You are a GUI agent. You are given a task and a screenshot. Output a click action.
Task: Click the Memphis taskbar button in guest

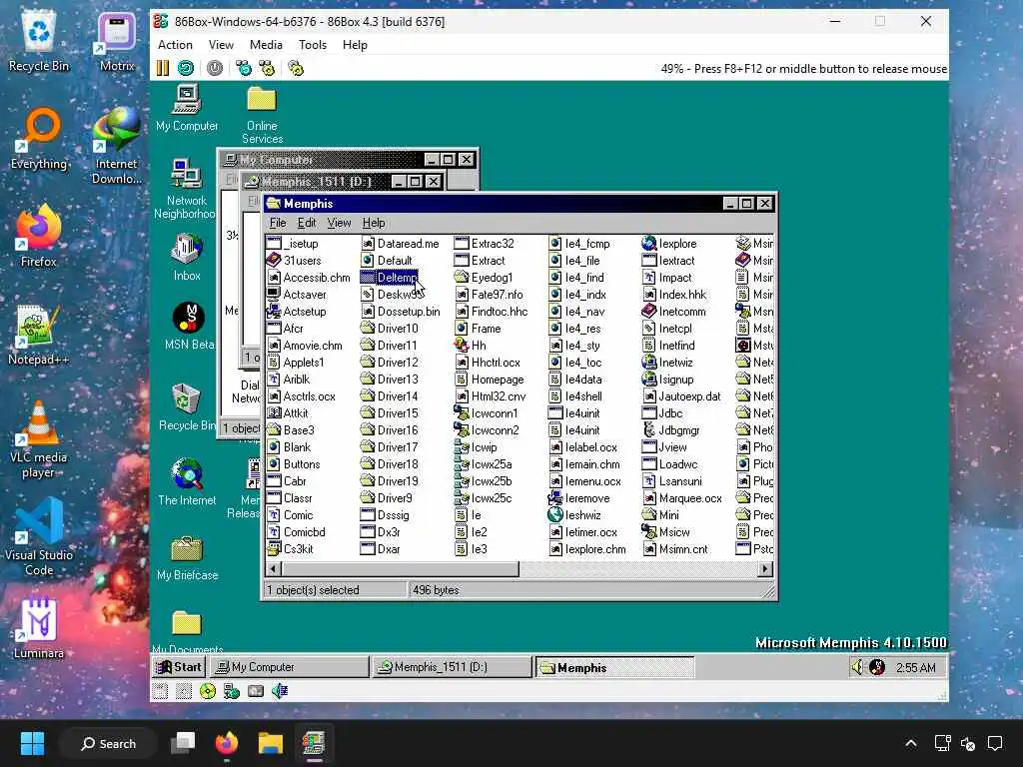615,667
